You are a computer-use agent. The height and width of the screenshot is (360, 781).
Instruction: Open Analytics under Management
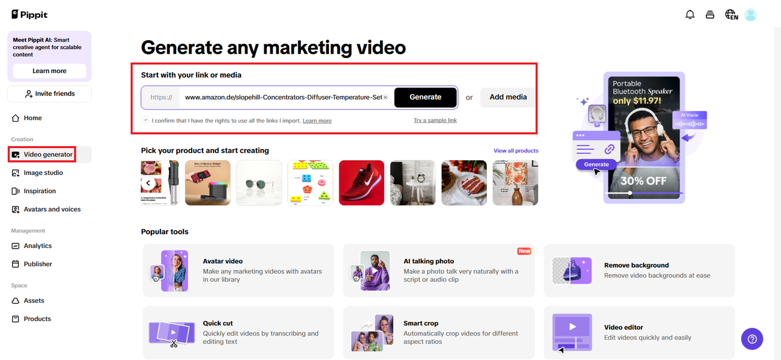49,246
